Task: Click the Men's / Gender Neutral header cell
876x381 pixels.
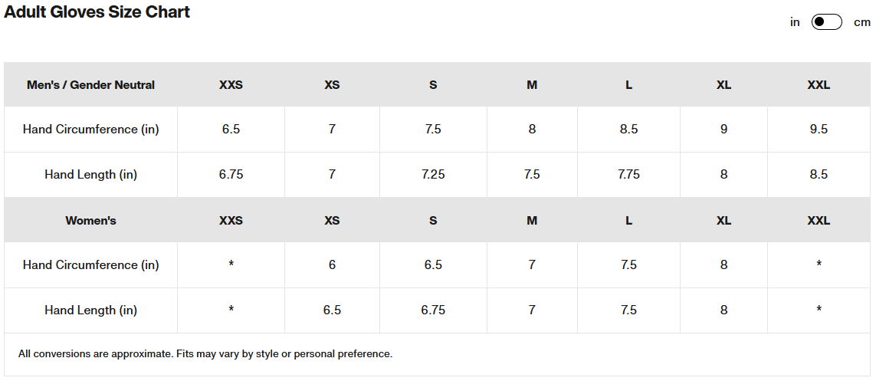Action: coord(90,85)
